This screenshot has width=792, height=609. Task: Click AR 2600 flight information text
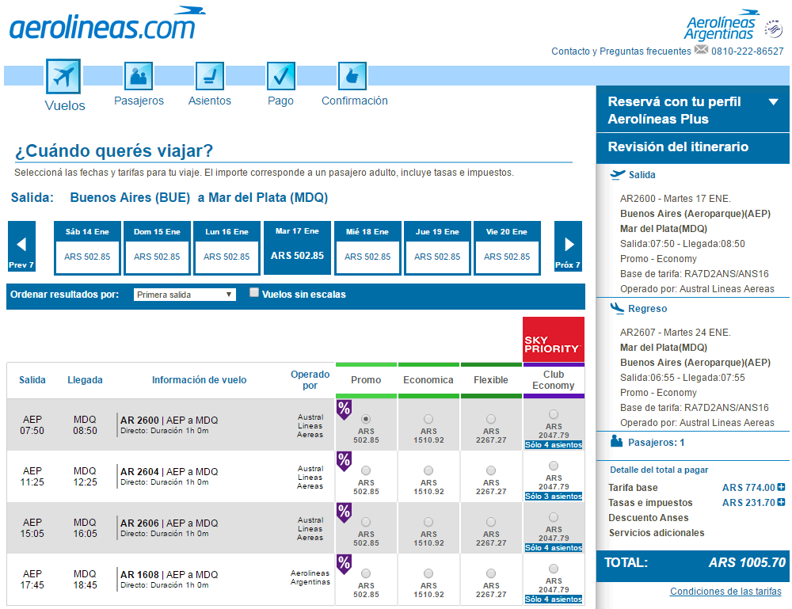point(169,424)
